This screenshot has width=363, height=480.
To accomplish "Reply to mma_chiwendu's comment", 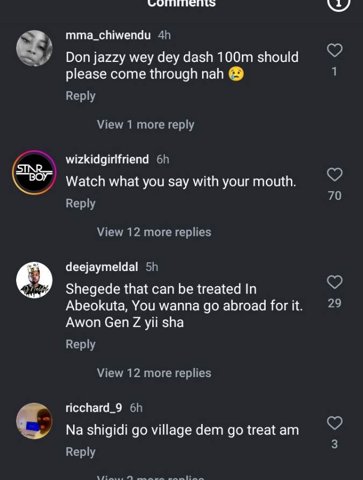I will coord(81,96).
